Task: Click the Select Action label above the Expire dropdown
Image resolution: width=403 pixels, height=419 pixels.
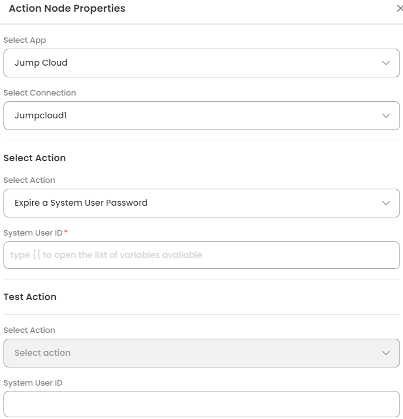Action: click(29, 180)
